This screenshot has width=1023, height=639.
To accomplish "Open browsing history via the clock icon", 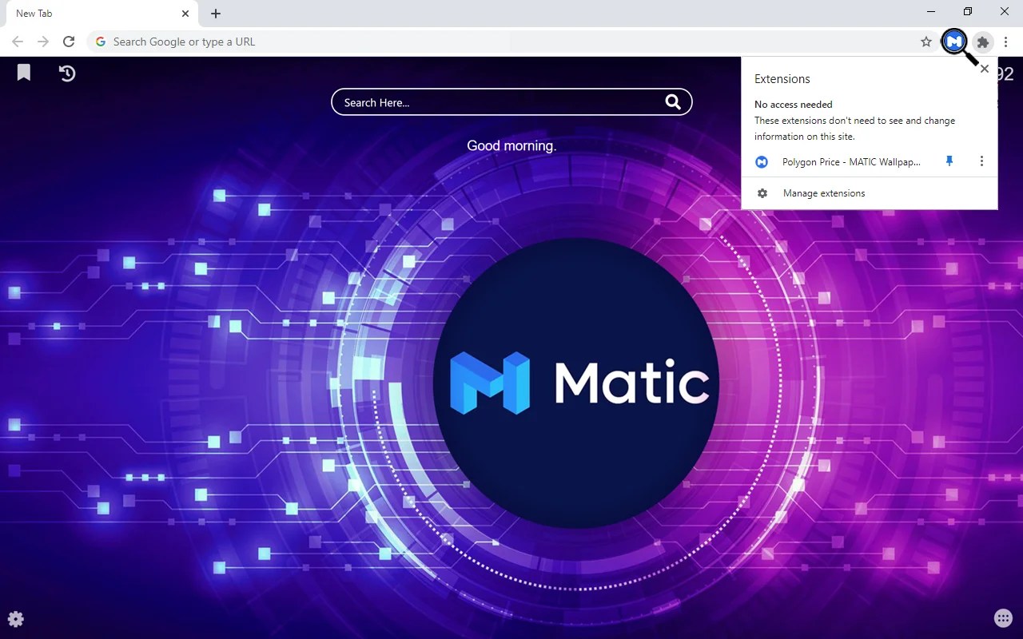I will tap(66, 73).
